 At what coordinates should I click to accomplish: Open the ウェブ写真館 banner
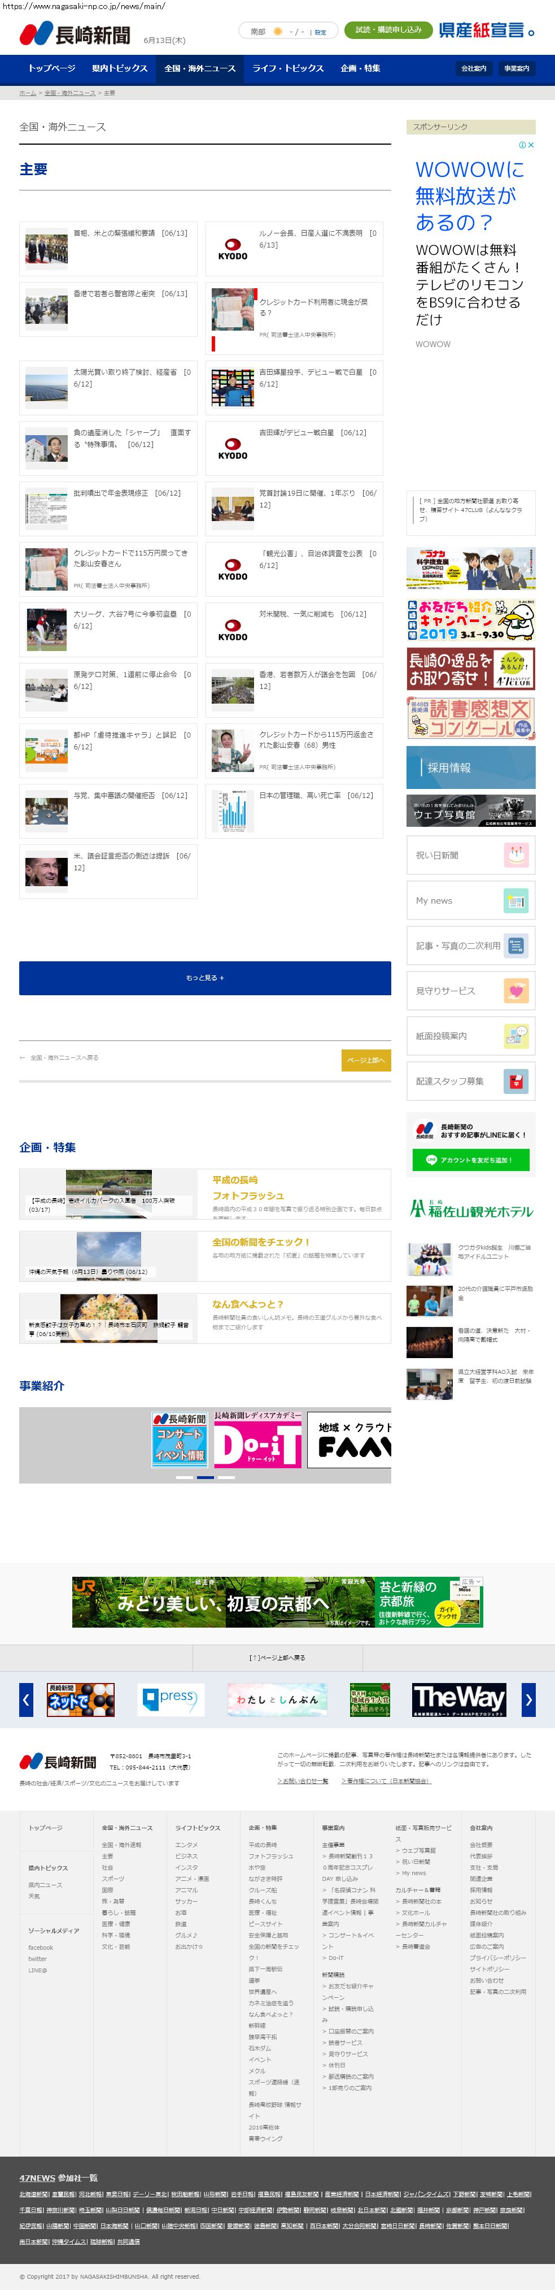[471, 811]
